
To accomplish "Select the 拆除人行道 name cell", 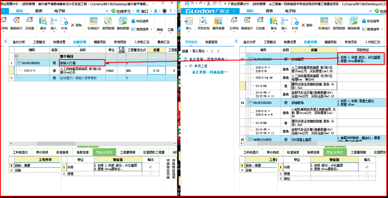I will 82,63.
